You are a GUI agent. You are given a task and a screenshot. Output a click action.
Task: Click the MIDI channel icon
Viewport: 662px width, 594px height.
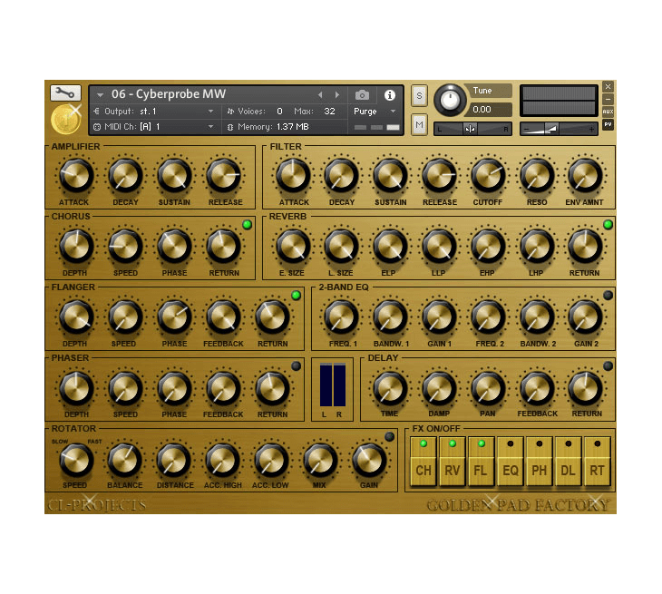[x=97, y=127]
